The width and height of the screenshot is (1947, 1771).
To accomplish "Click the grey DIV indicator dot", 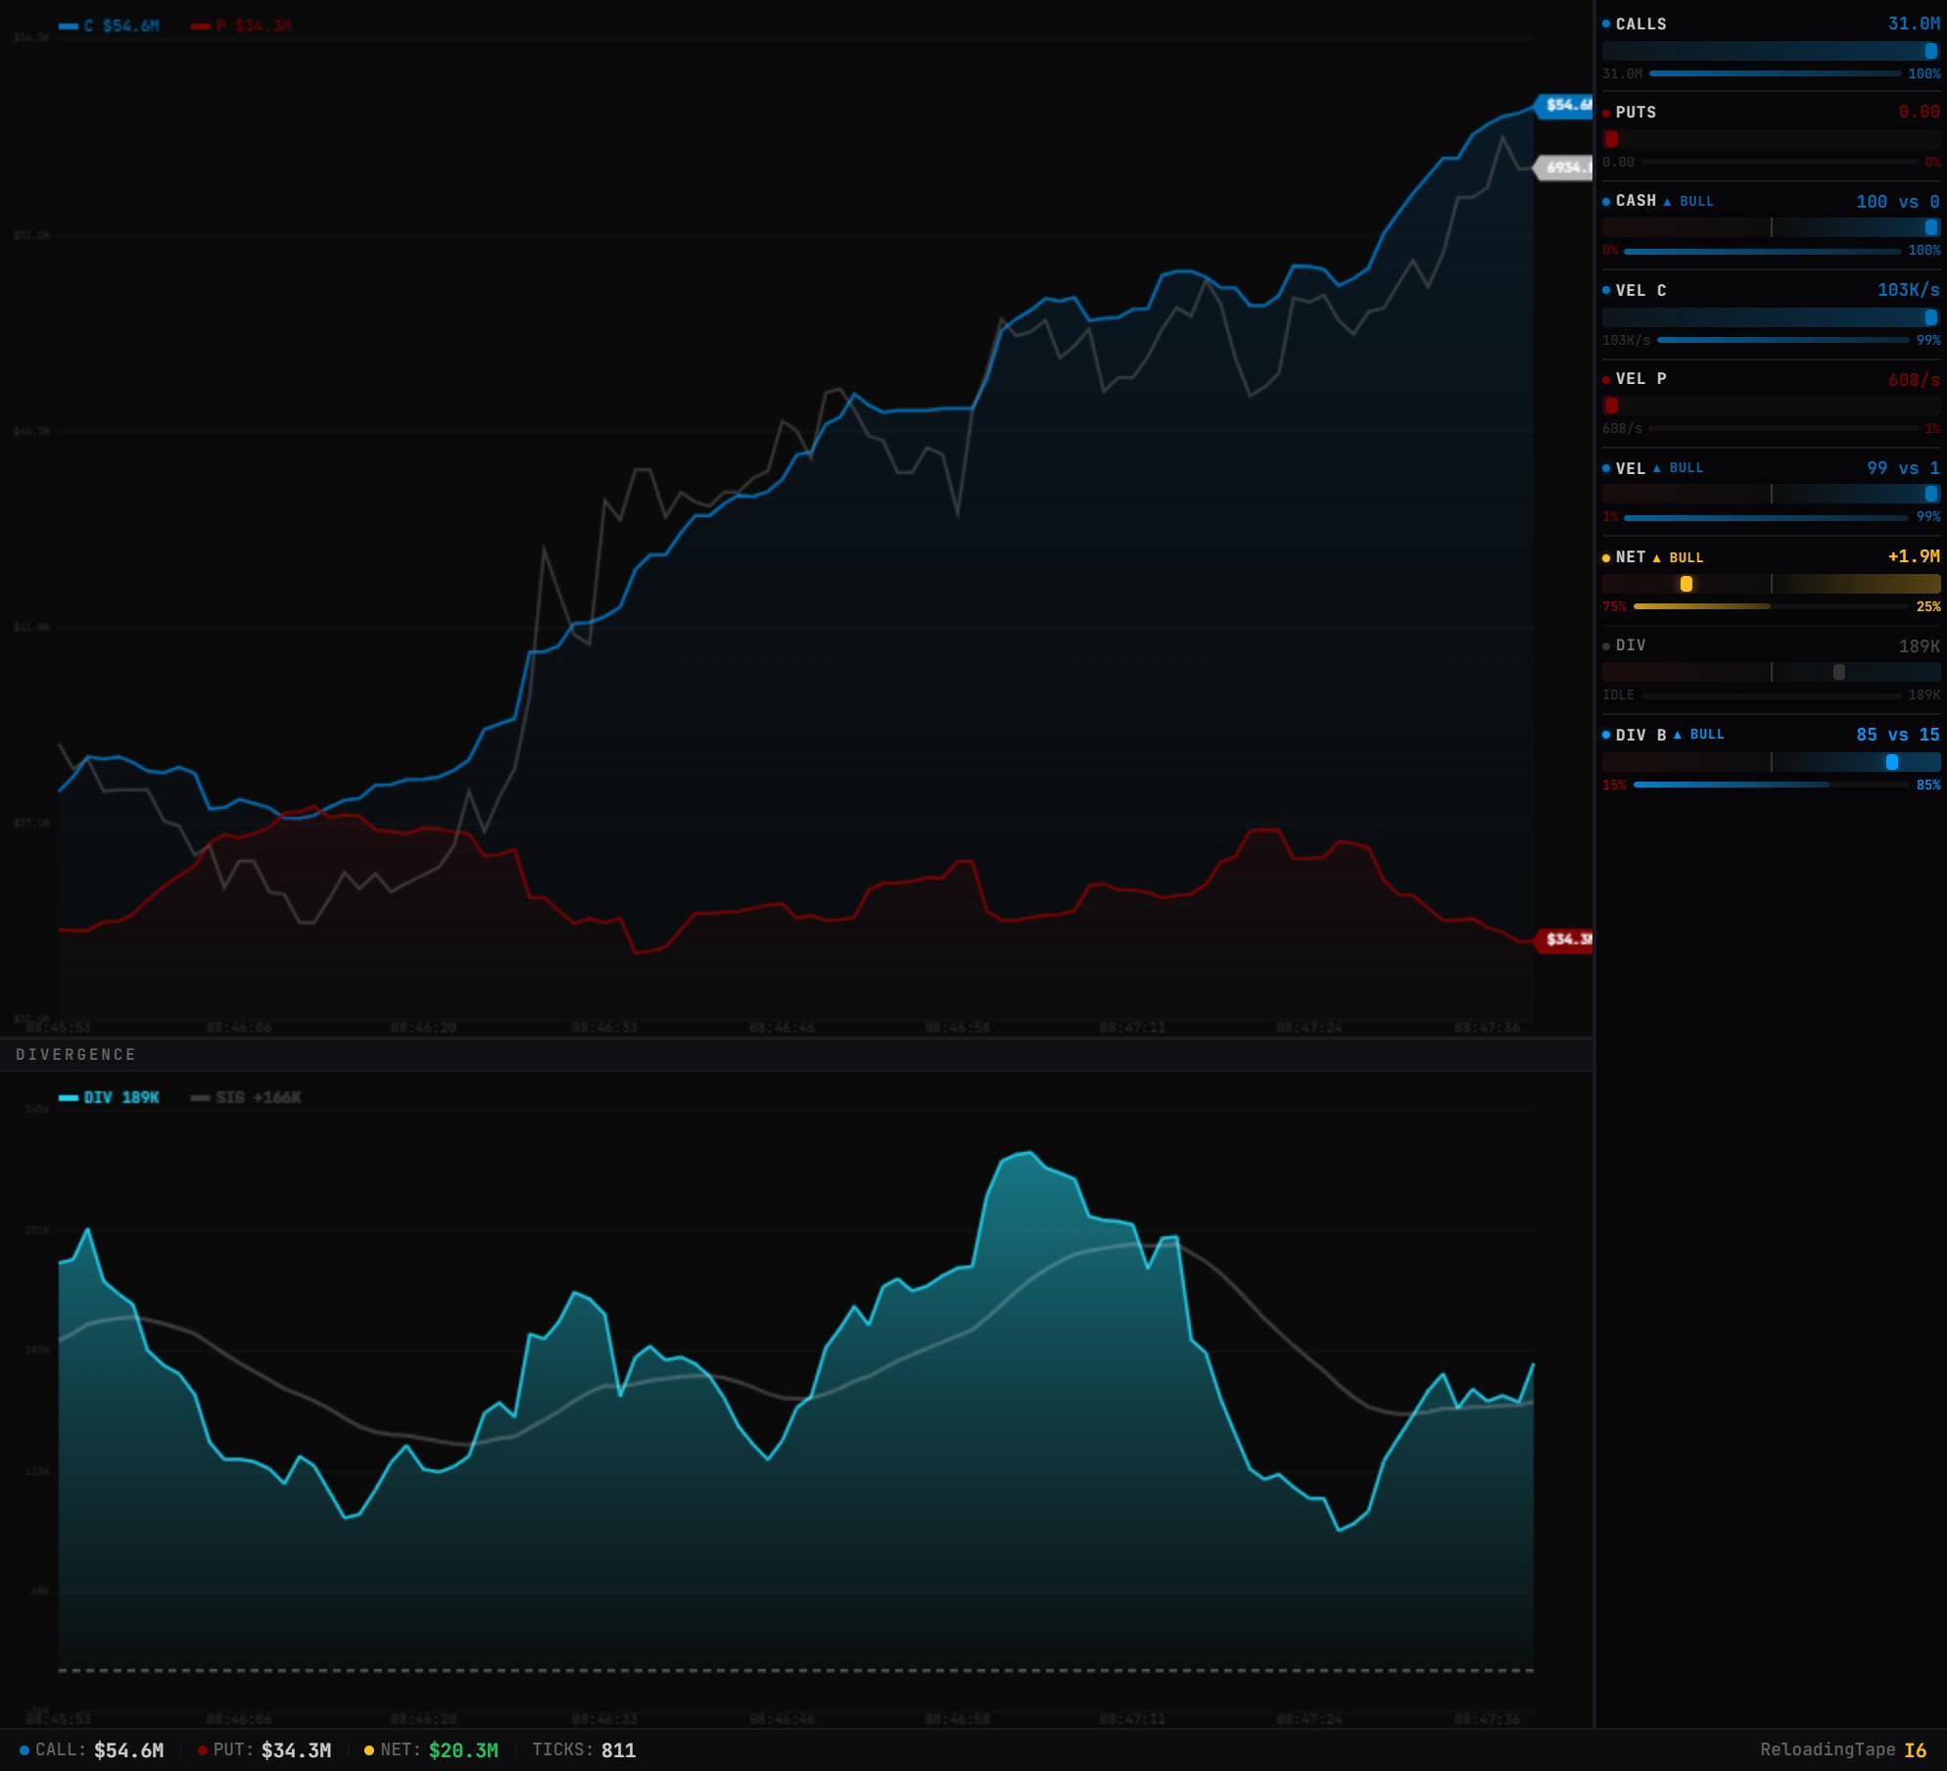I will (1606, 646).
